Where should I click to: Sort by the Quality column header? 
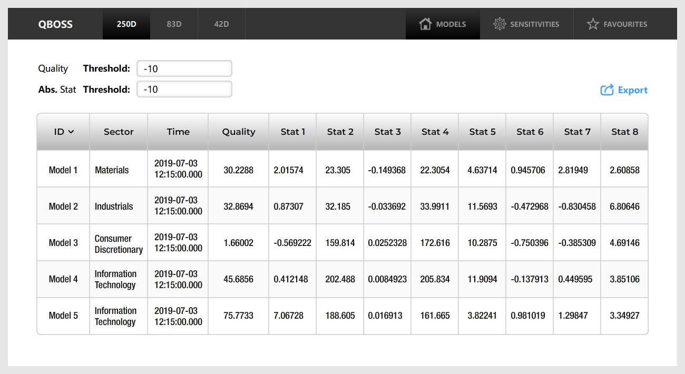click(x=238, y=132)
